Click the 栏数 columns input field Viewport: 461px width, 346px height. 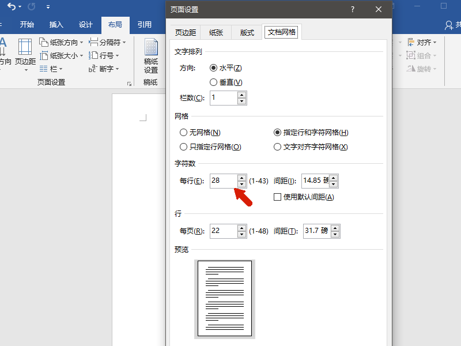(224, 98)
